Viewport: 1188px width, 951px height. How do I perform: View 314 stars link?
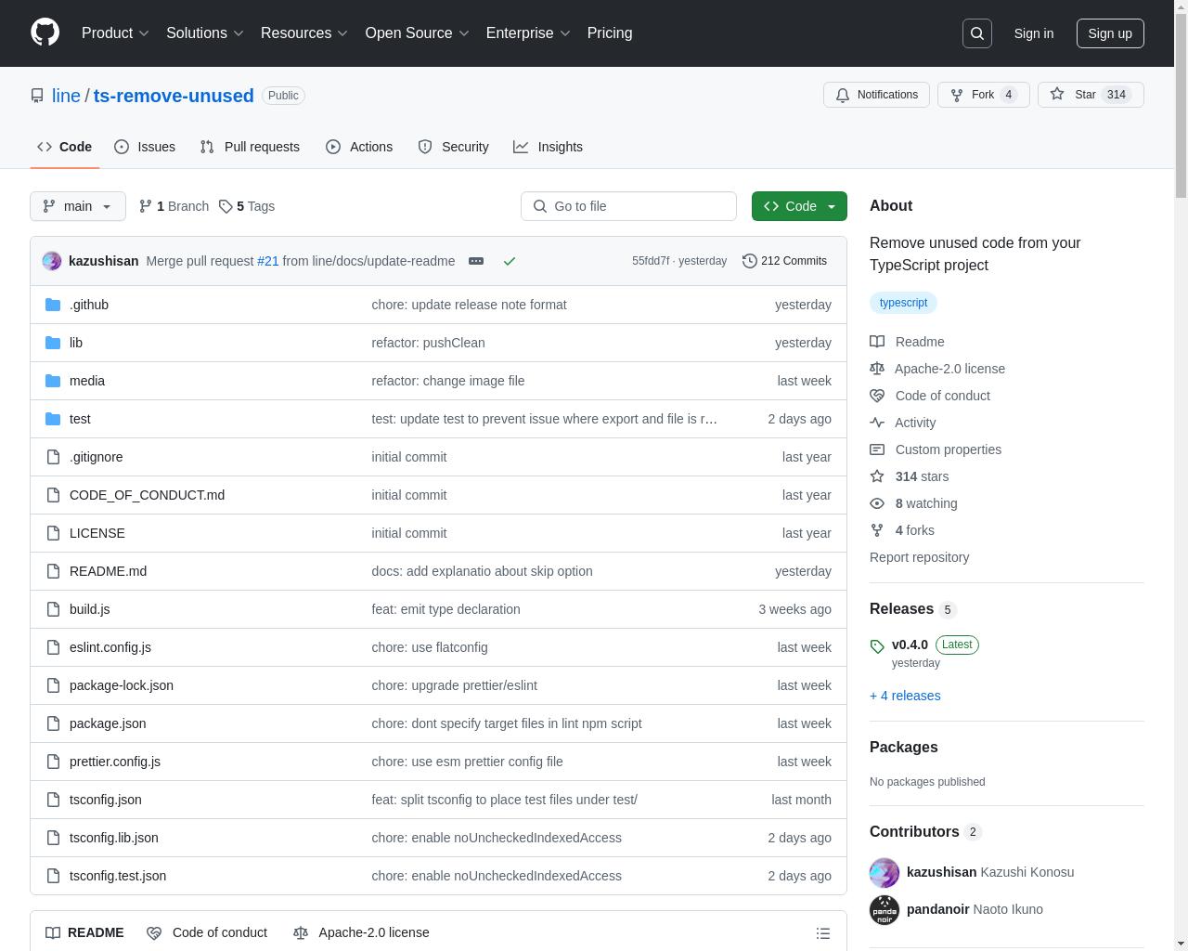pyautogui.click(x=909, y=476)
